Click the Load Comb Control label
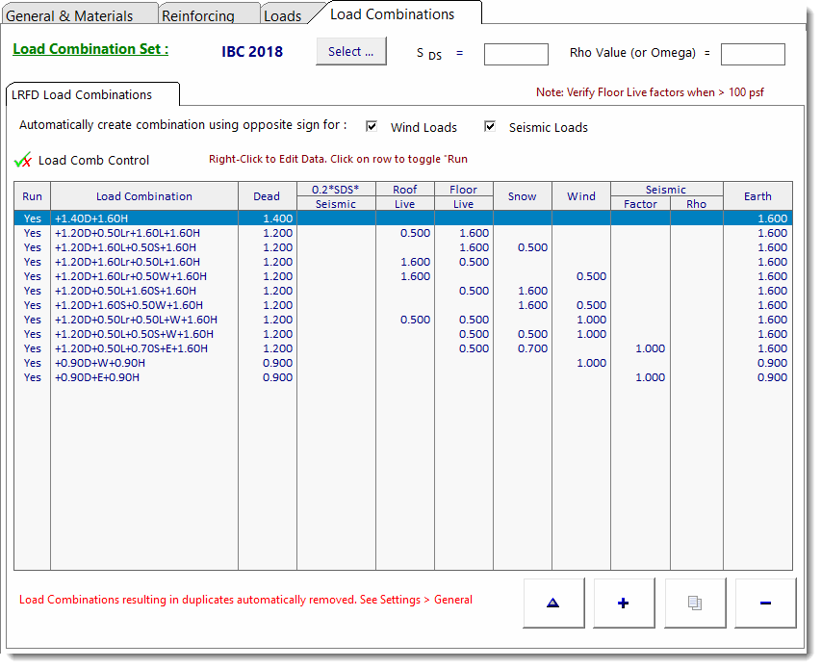 tap(93, 160)
